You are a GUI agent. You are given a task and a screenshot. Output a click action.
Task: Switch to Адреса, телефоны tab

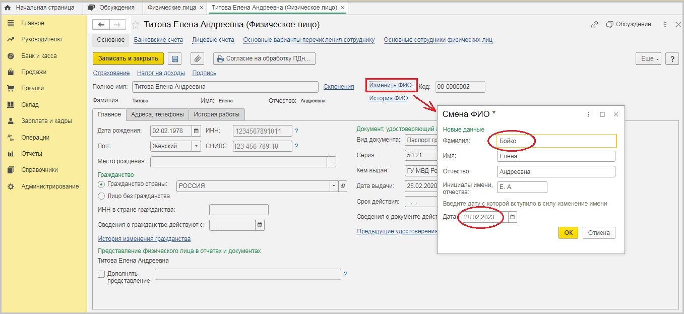(x=157, y=114)
